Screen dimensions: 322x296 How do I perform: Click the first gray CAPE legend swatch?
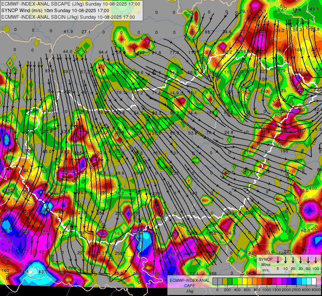[x=215, y=281]
